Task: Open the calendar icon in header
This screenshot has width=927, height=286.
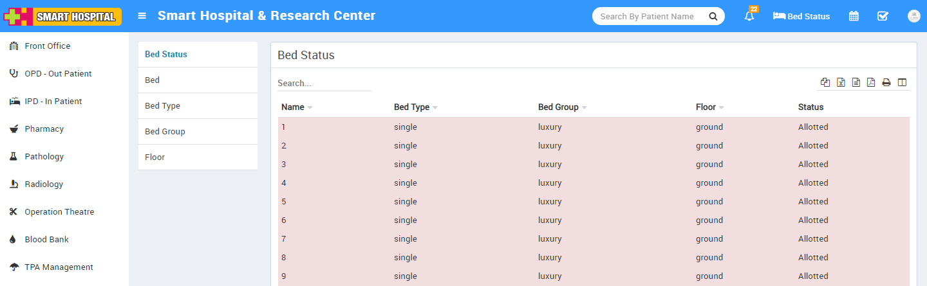Action: pyautogui.click(x=854, y=17)
